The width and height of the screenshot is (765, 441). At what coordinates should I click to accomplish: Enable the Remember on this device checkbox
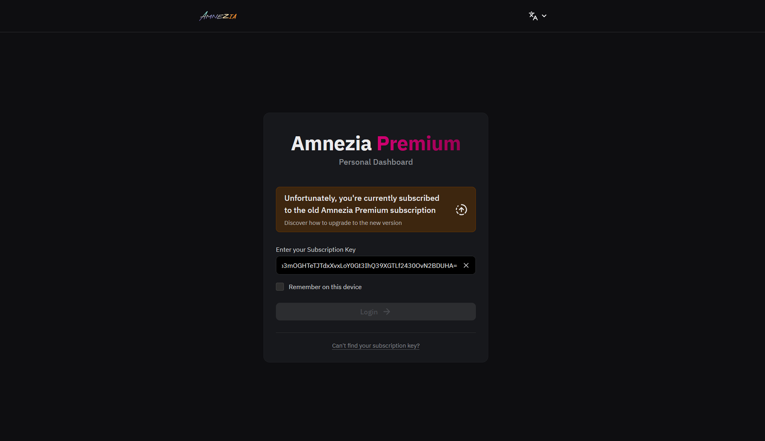280,287
